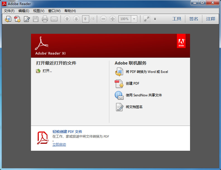
Task: Select the 将文档签名 text link
Action: click(134, 107)
